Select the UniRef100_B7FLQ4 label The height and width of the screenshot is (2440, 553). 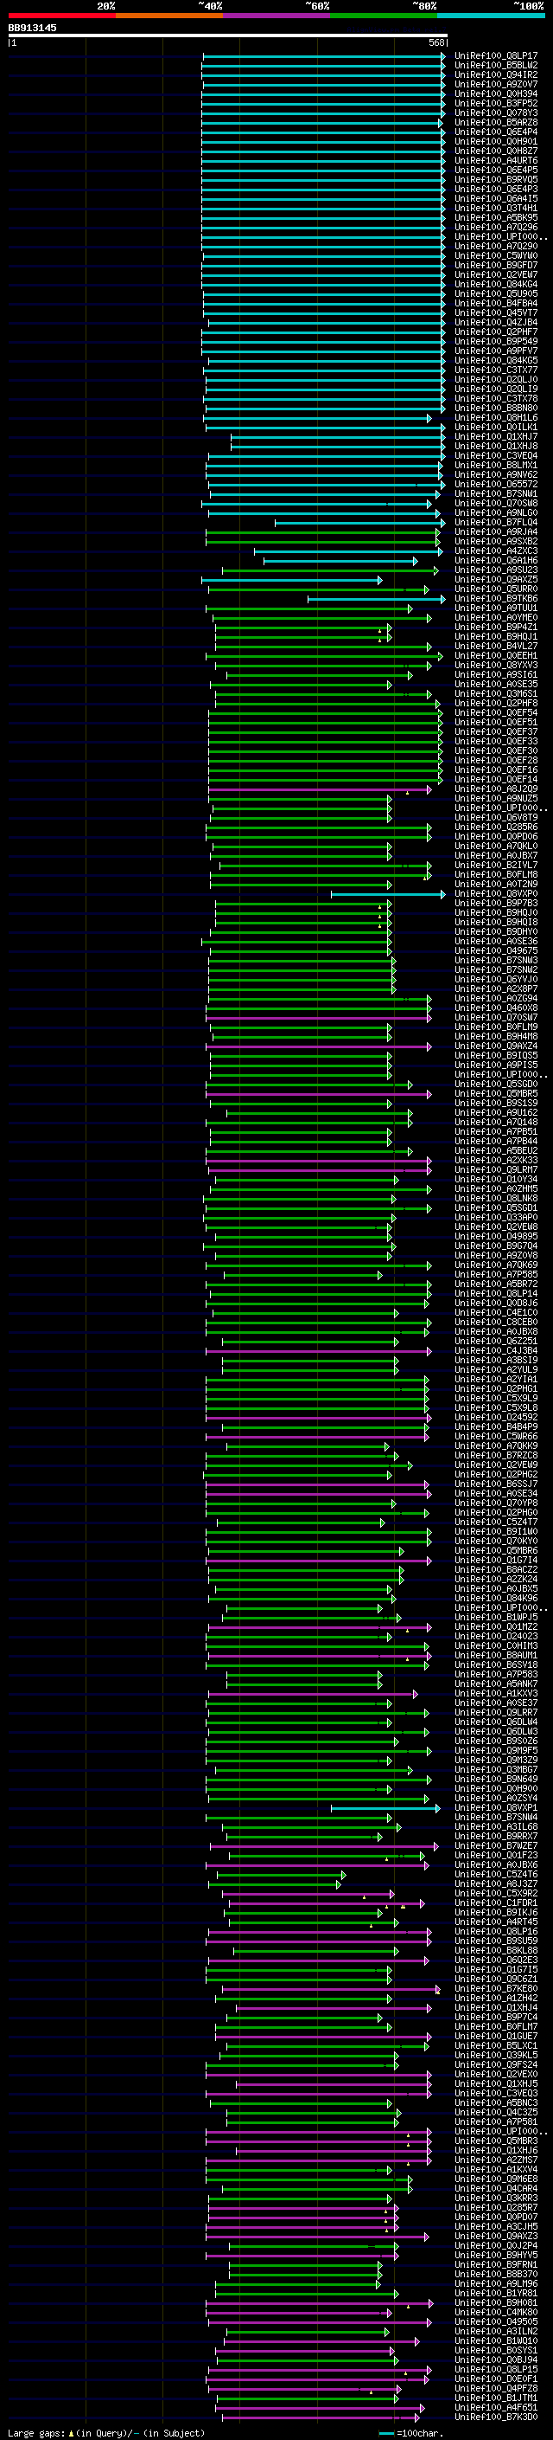[495, 522]
